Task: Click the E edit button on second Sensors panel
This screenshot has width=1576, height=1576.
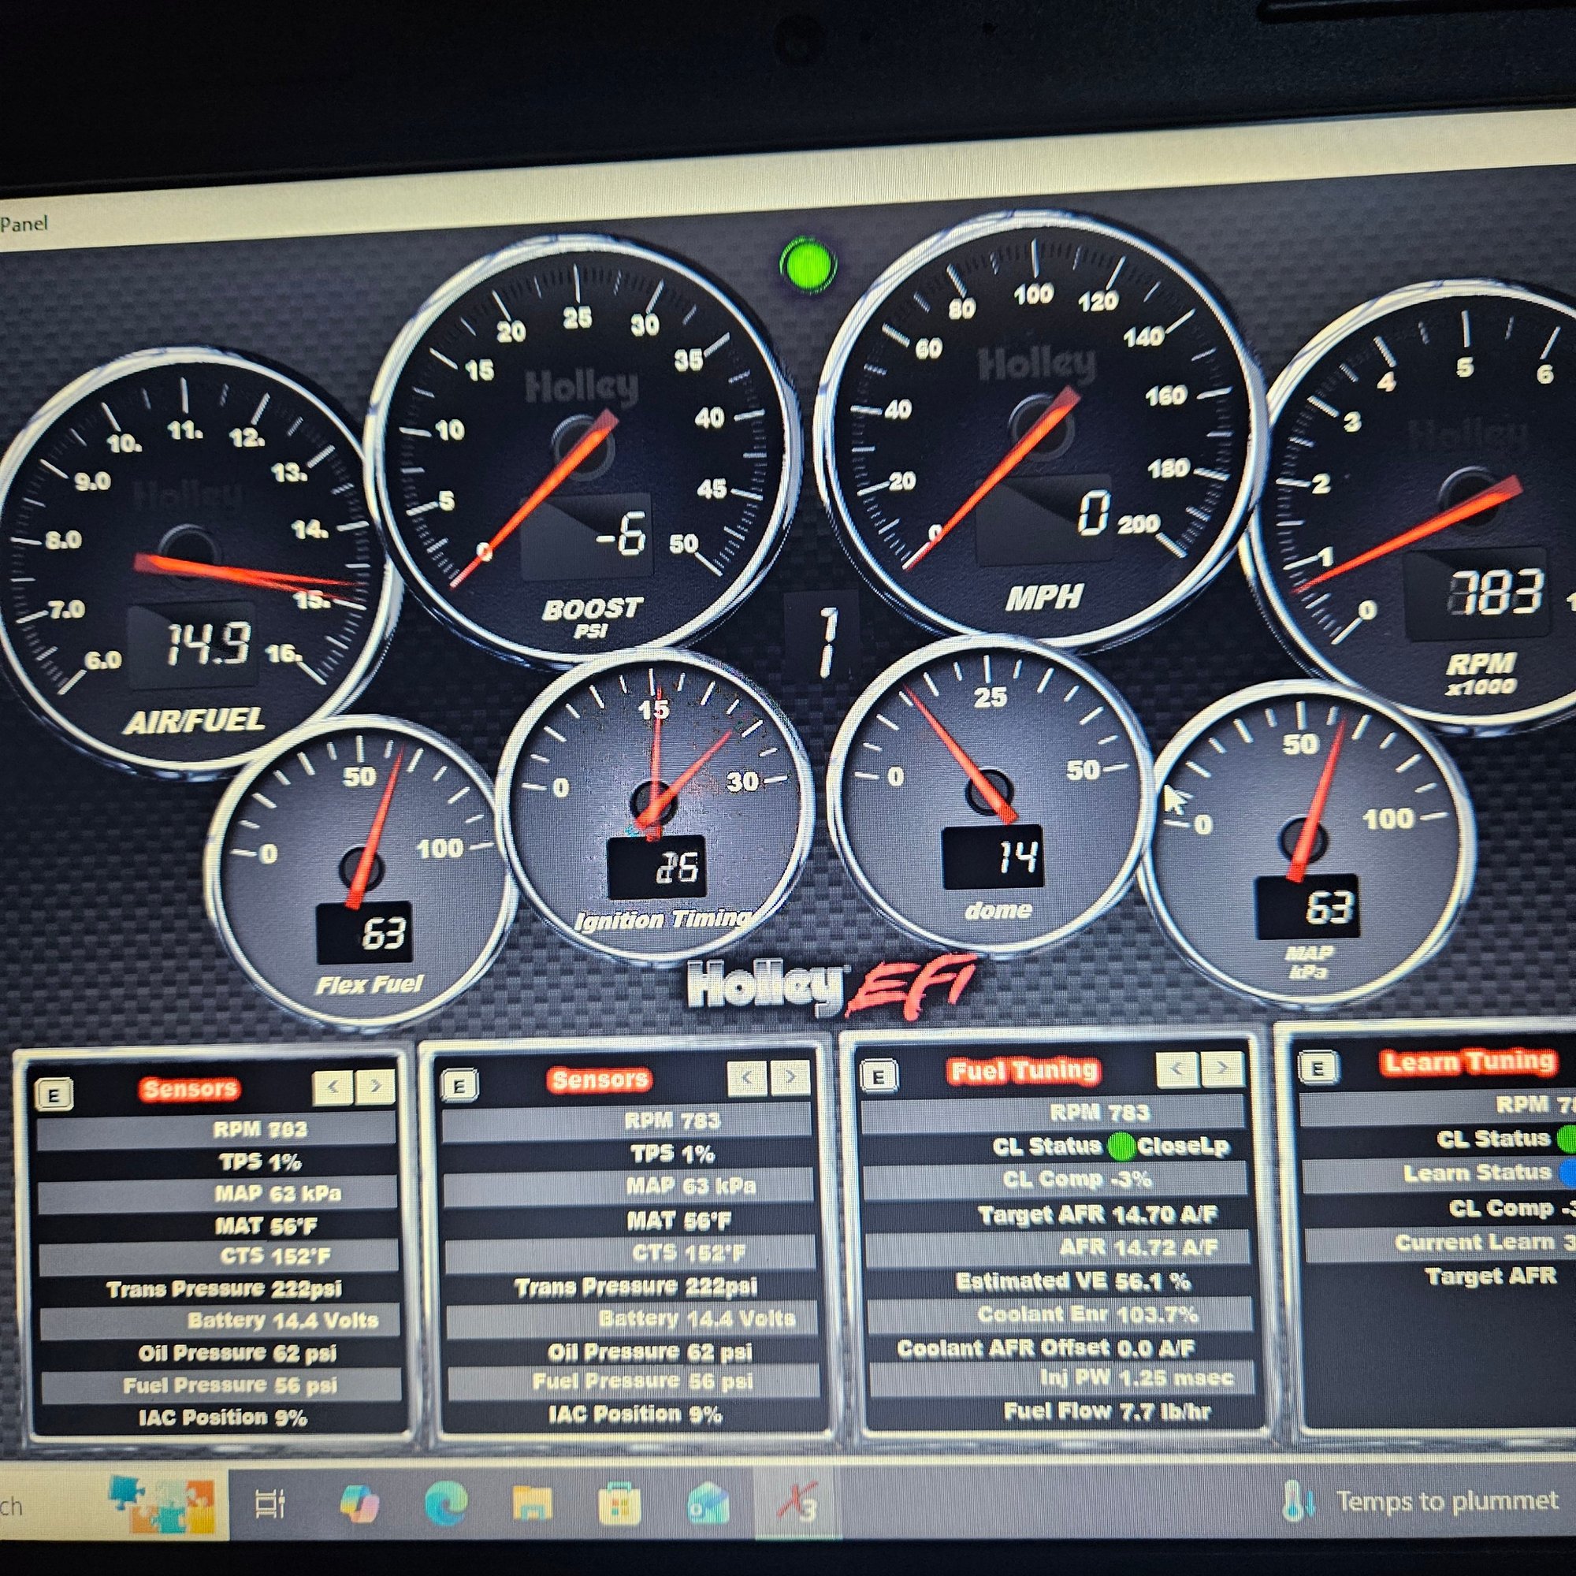Action: pos(459,1086)
